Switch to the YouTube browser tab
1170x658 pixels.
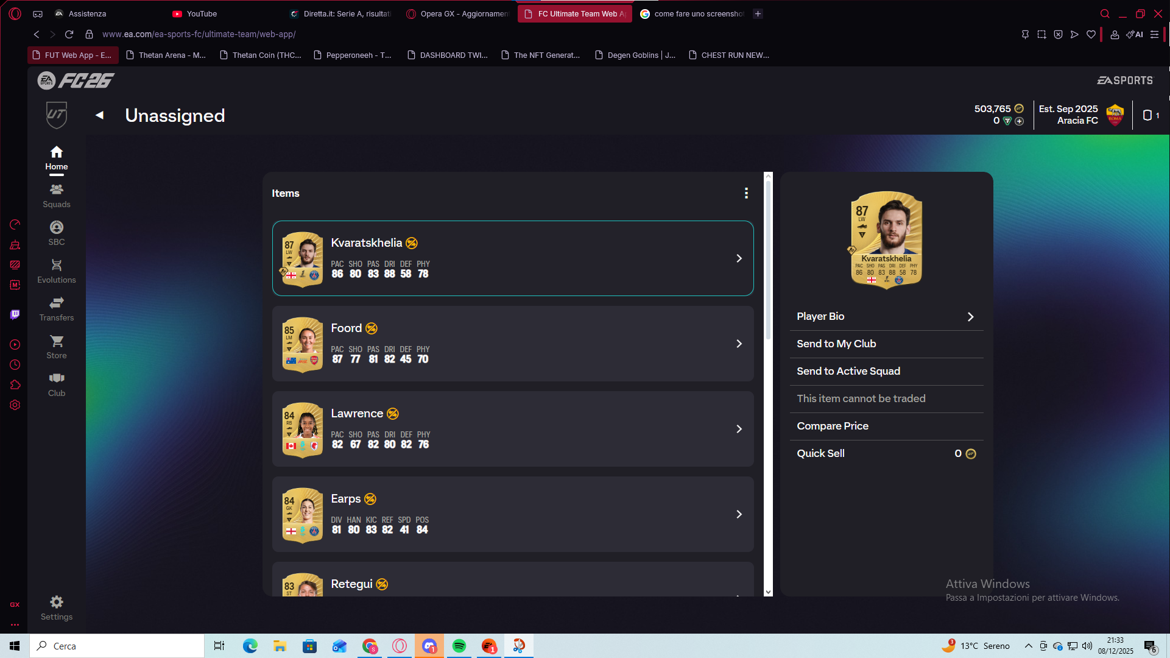pyautogui.click(x=201, y=13)
